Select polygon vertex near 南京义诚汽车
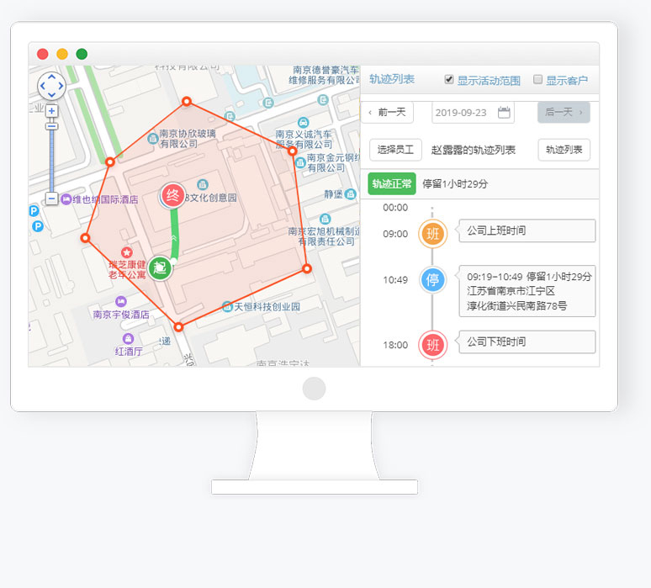This screenshot has height=588, width=651. coord(293,151)
